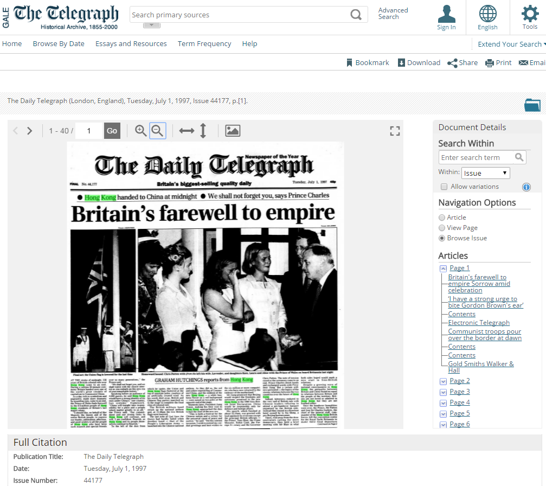Open the Within Issue dropdown
The width and height of the screenshot is (546, 486).
[485, 173]
